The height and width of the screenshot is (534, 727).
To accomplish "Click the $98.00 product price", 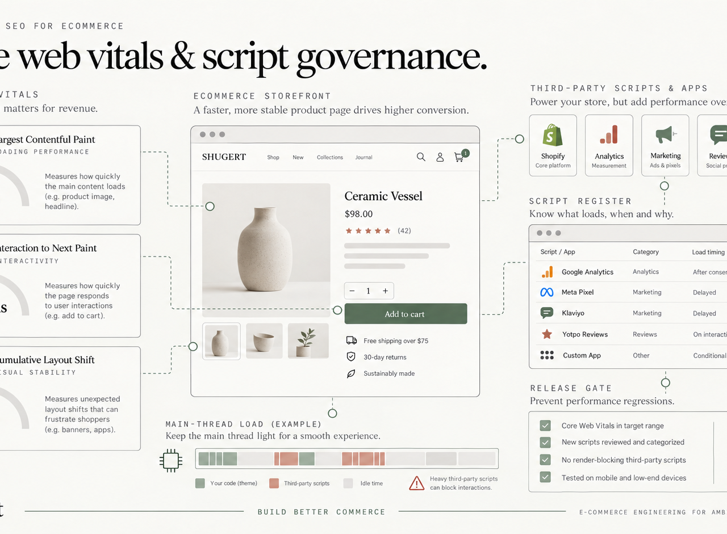I will coord(359,214).
